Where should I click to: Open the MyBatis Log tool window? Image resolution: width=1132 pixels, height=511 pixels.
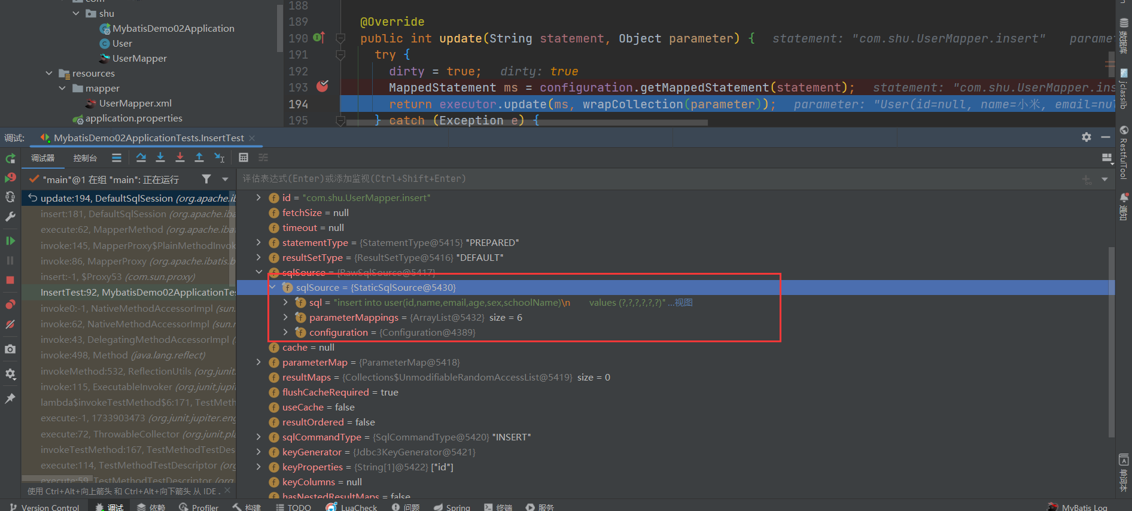[1078, 507]
